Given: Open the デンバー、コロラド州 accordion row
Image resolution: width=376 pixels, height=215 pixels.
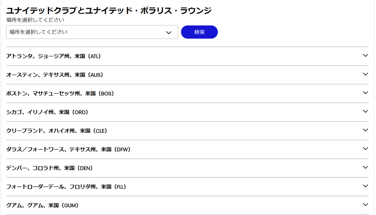Looking at the screenshot, I should click(x=49, y=168).
